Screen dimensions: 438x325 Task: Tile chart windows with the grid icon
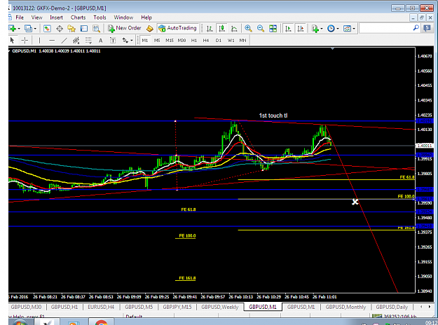click(x=273, y=28)
